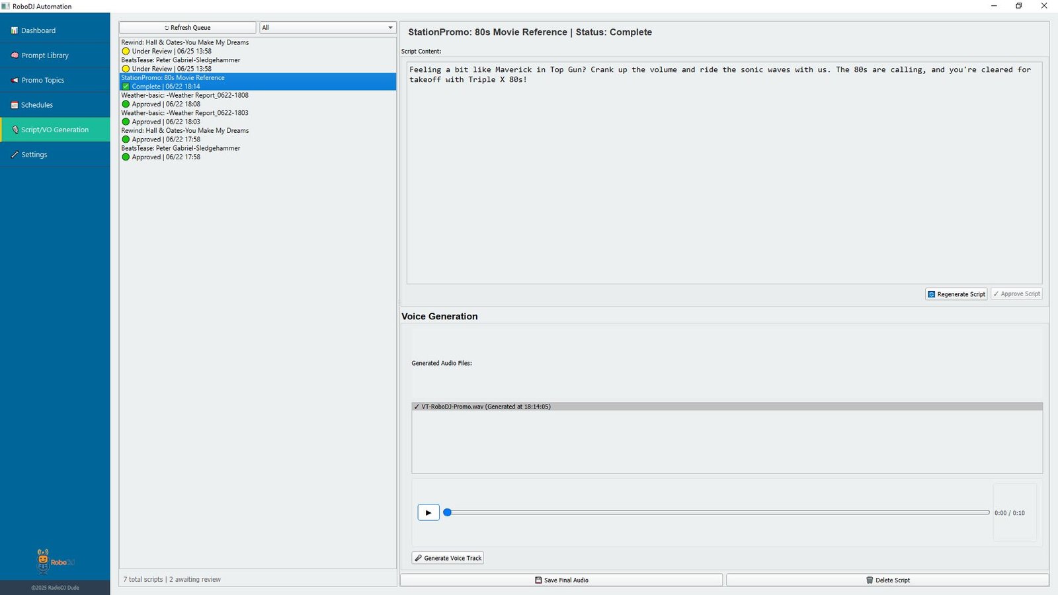
Task: Click the trash icon on Delete Script
Action: pos(870,580)
